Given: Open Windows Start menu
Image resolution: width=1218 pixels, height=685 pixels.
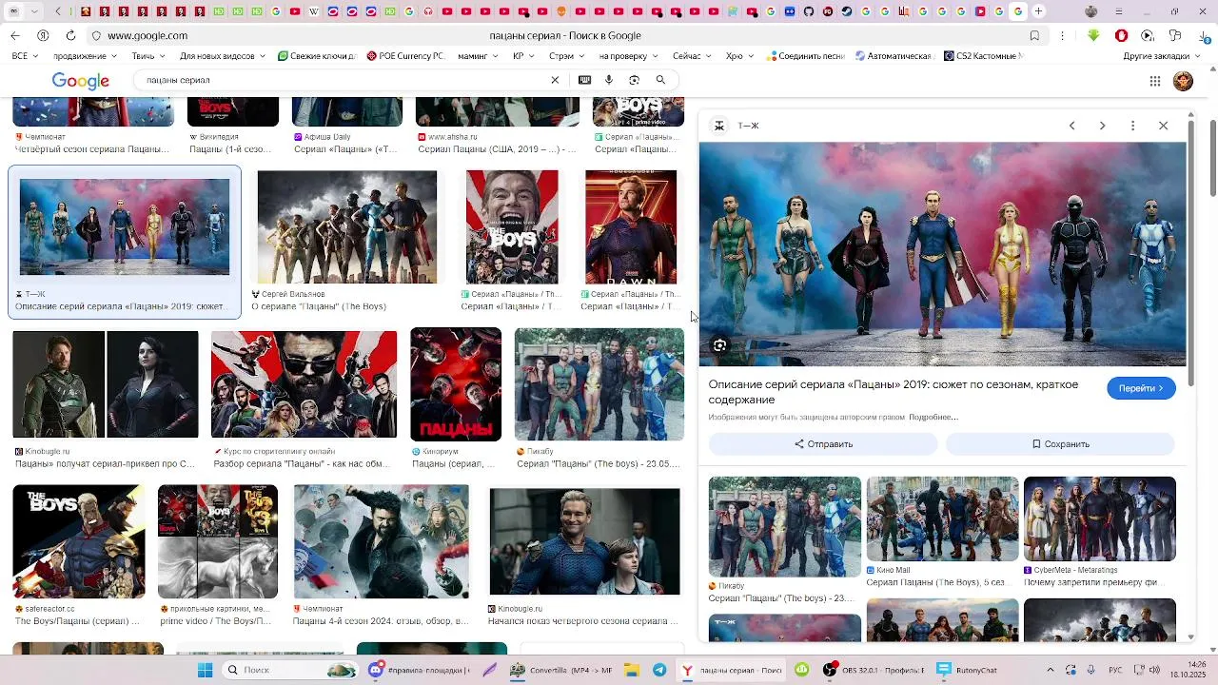Looking at the screenshot, I should [205, 670].
